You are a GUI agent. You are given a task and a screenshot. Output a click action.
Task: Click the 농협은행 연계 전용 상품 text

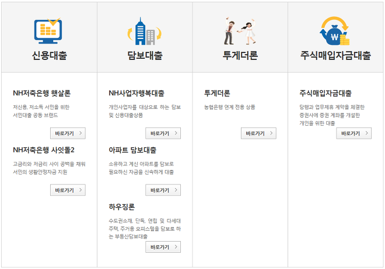click(230, 107)
